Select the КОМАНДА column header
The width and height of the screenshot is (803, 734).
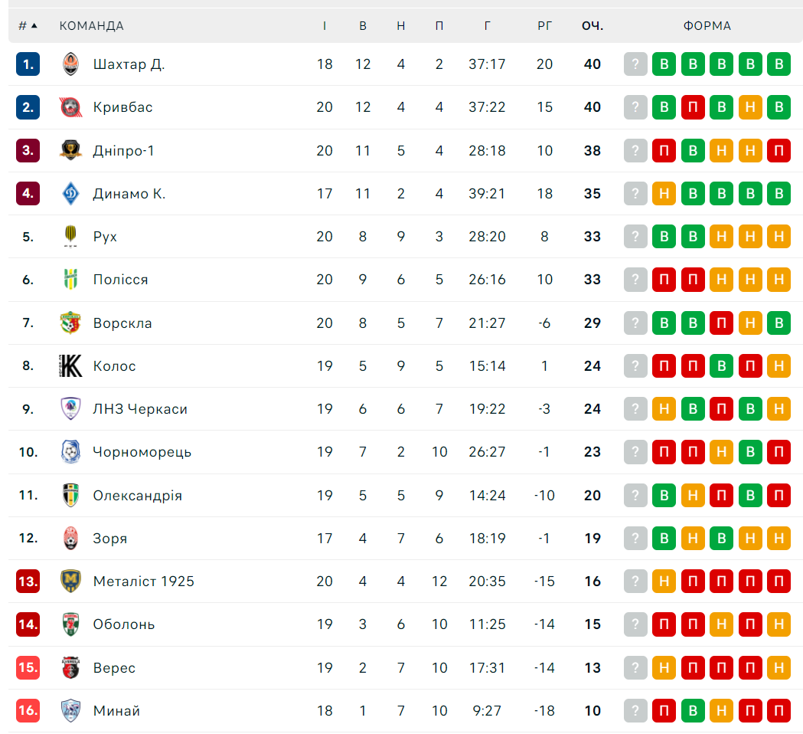[92, 25]
